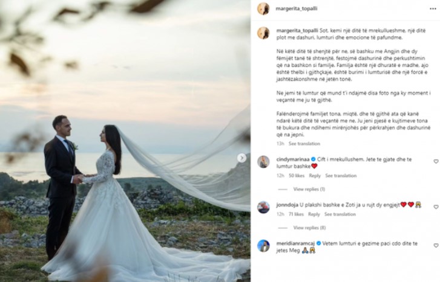Open jonndoja's profile avatar
Image resolution: width=440 pixels, height=282 pixels.
point(263,207)
